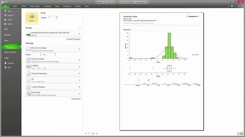Click the Open folder icon
Screen dimensions: 245x137
[x=6, y=20]
